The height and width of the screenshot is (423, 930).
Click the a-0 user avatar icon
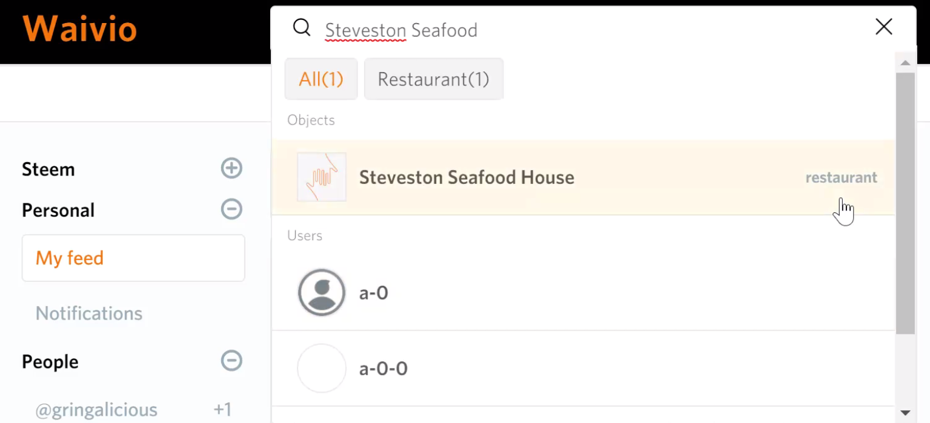[321, 293]
